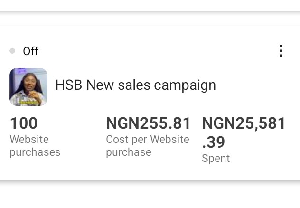Screen dimensions: 300x208
Task: Click the word purchase under cost value
Action: [x=128, y=152]
